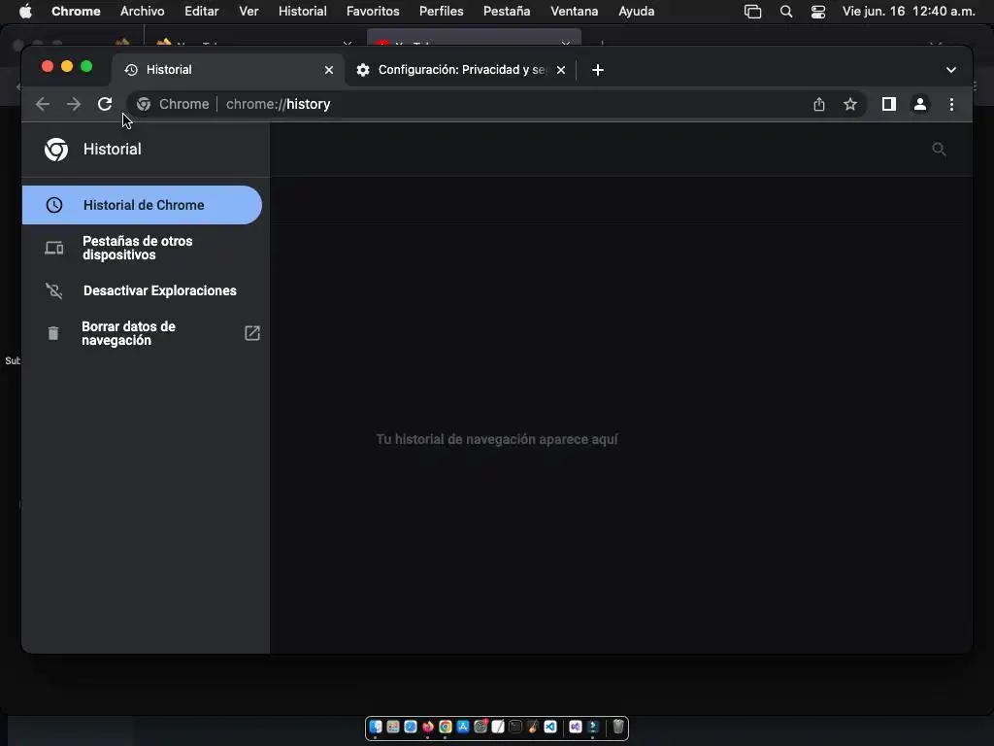Open the Archivo menu

point(142,12)
